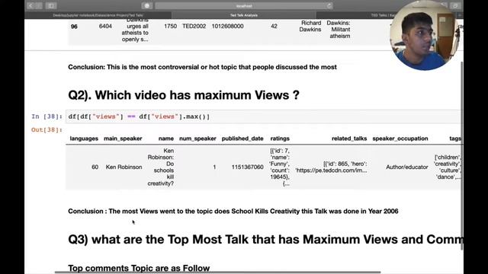
Task: Click the icon left of the address bar
Action: pyautogui.click(x=147, y=5)
